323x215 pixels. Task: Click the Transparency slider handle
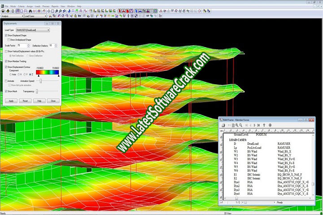[37, 91]
